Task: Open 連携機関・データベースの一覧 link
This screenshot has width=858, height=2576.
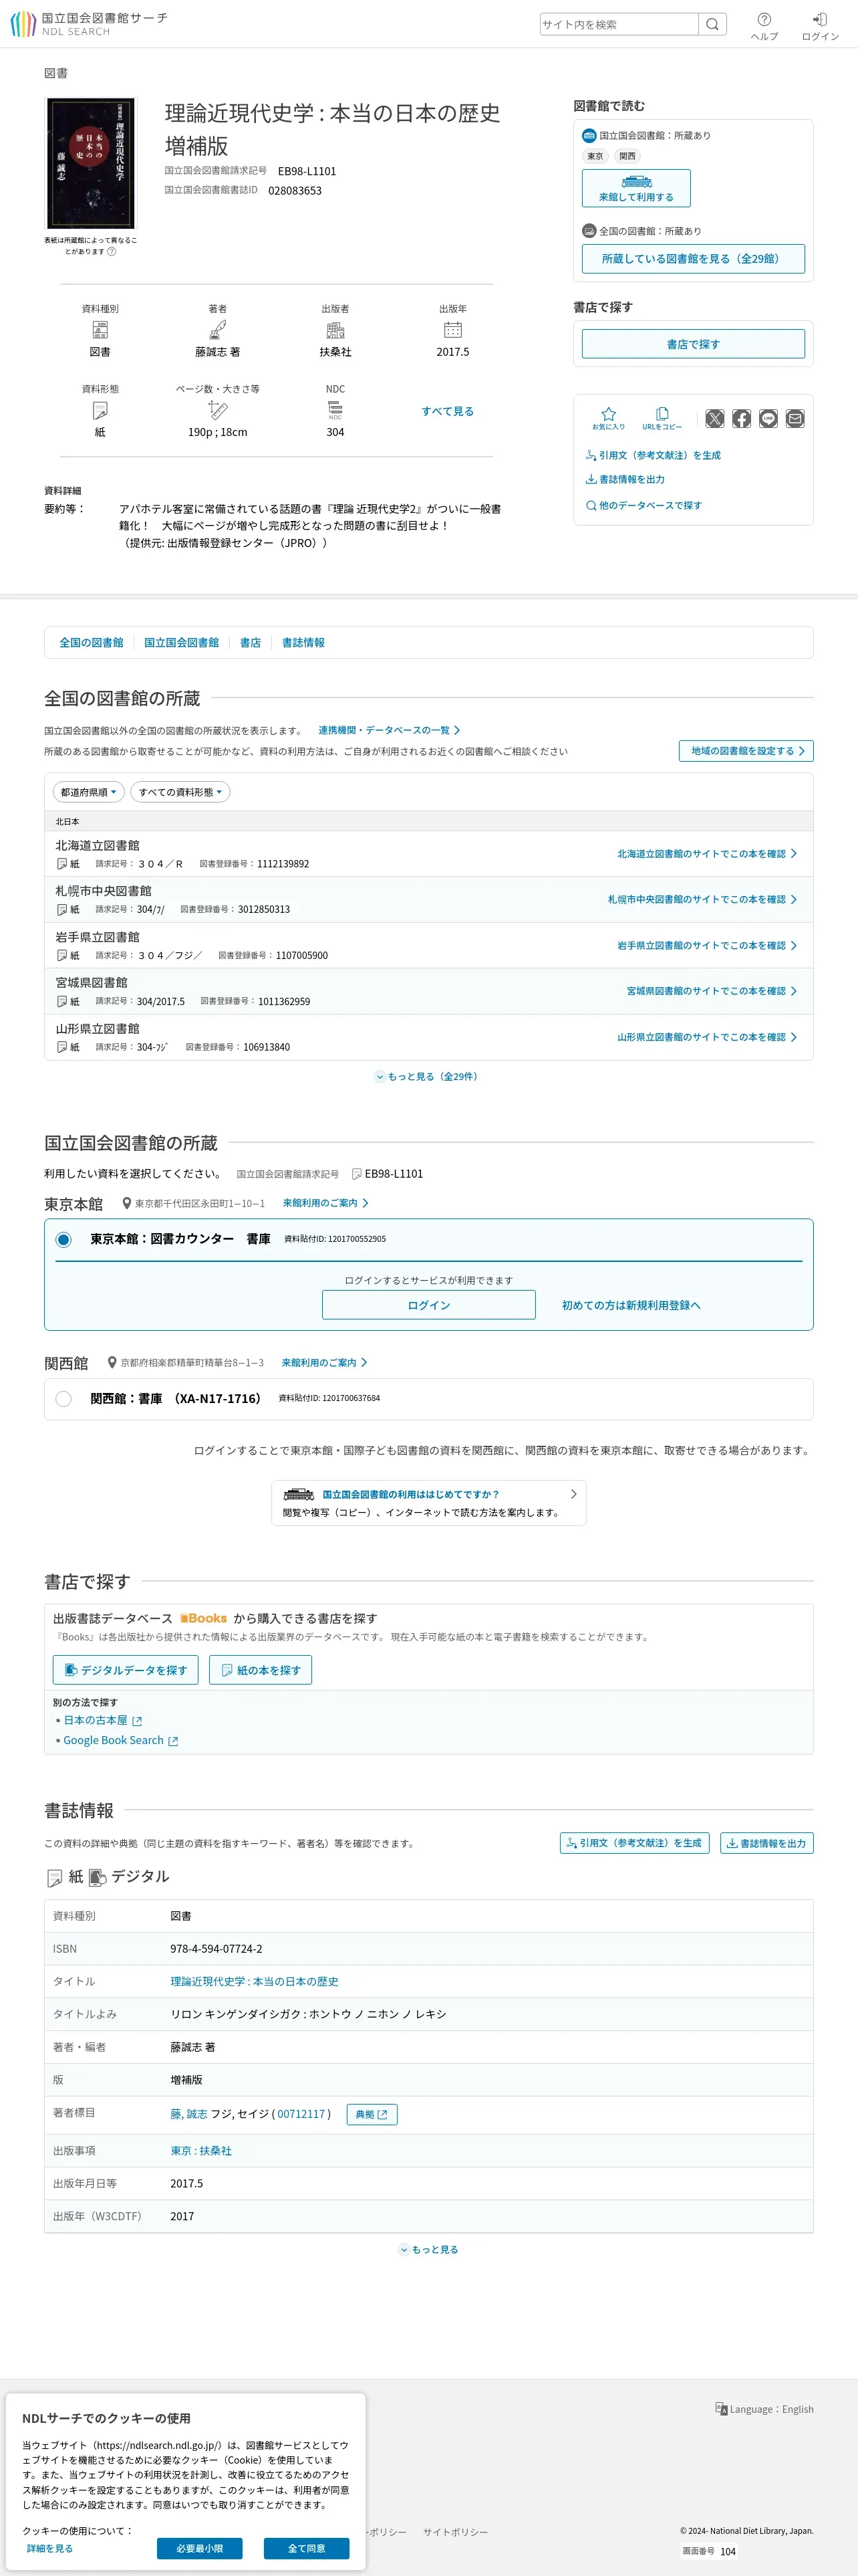Action: 390,730
